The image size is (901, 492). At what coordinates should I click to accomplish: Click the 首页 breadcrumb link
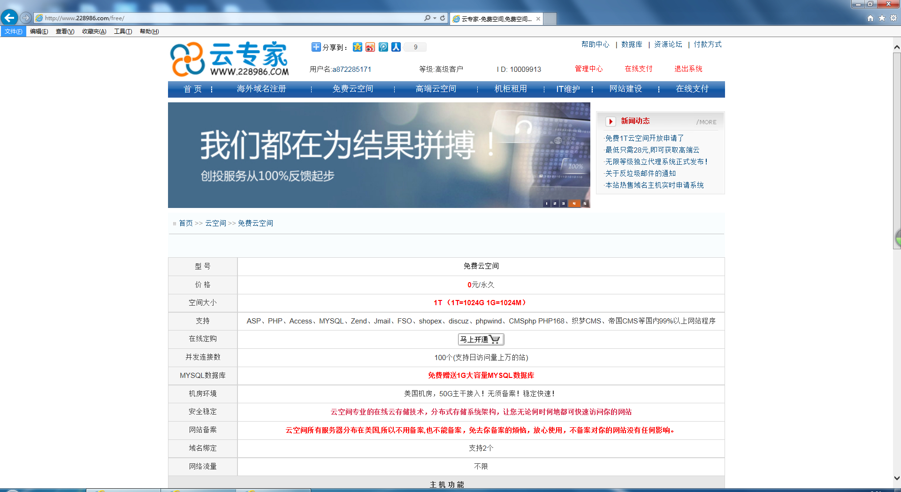tap(186, 223)
